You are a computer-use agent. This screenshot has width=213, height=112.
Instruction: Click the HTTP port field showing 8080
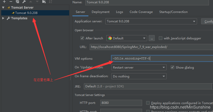tap(121, 103)
